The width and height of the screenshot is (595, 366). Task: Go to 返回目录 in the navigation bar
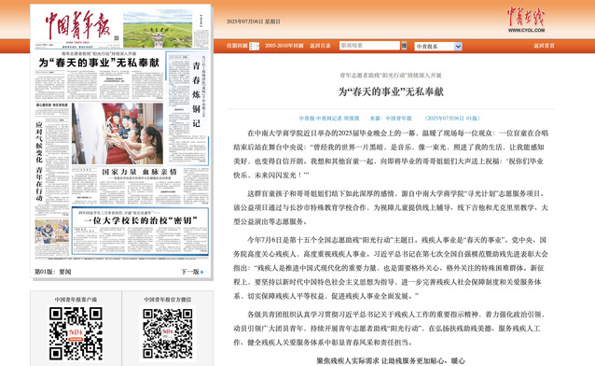(x=320, y=46)
